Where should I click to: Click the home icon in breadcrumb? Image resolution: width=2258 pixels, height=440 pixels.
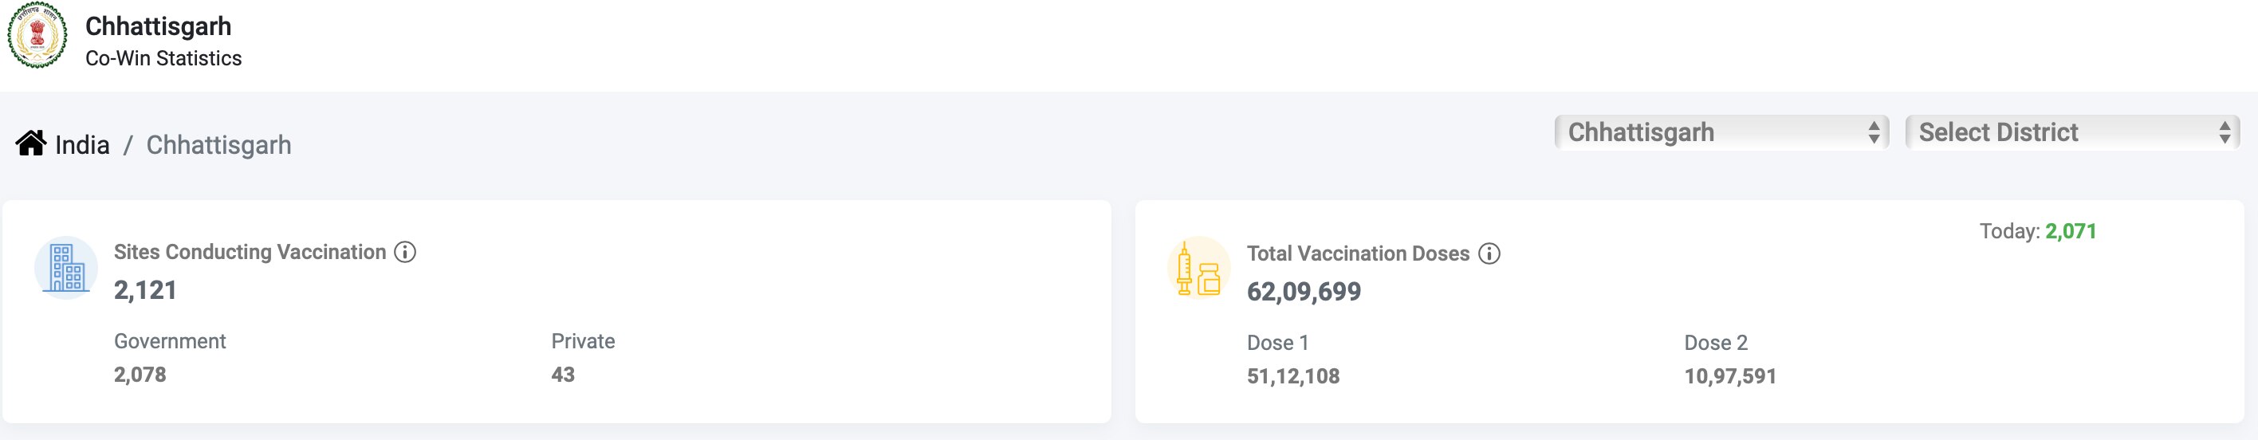30,143
